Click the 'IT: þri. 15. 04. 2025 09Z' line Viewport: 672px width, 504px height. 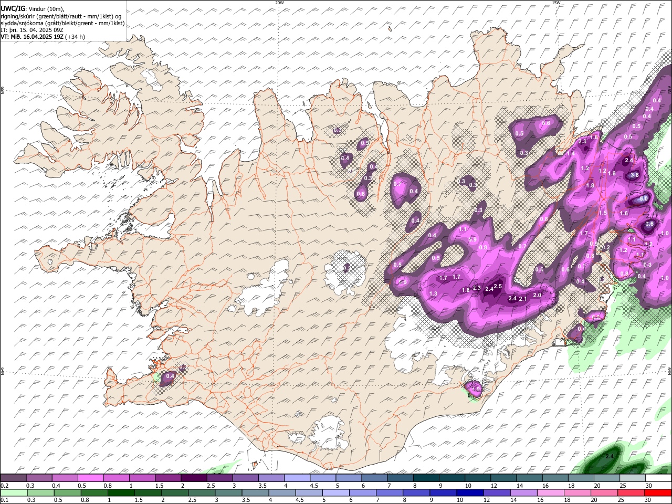pyautogui.click(x=33, y=30)
